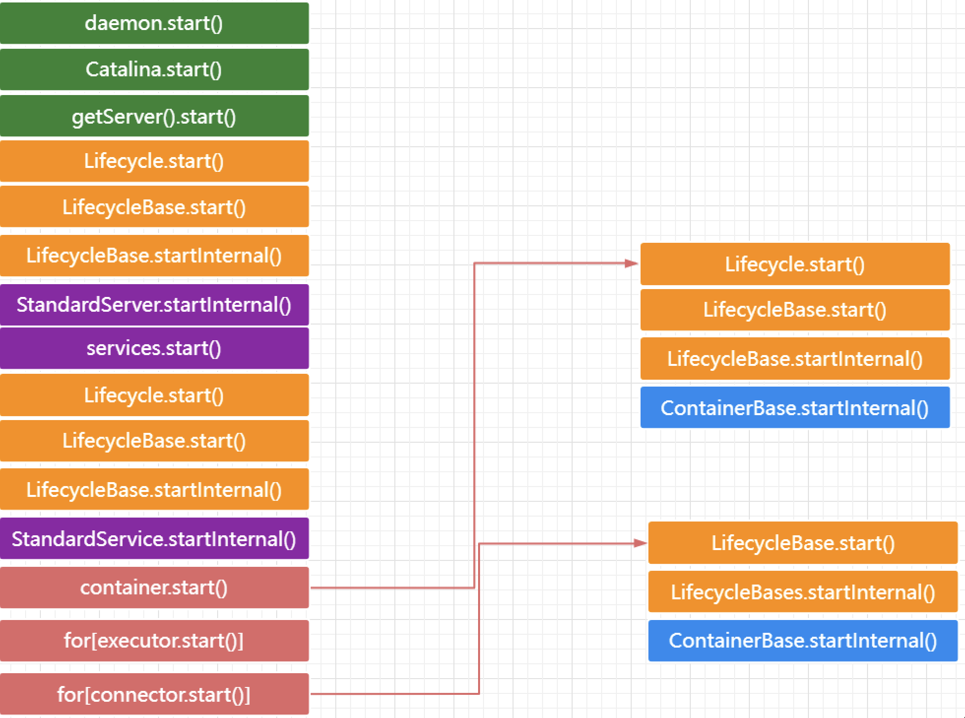Click the StandardServer.startInternal() purple block

tap(154, 305)
